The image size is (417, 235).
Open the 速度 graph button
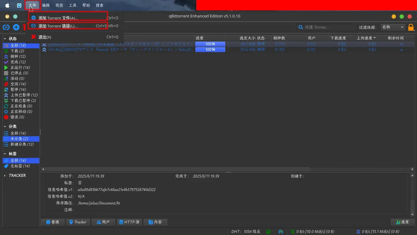tap(402, 222)
